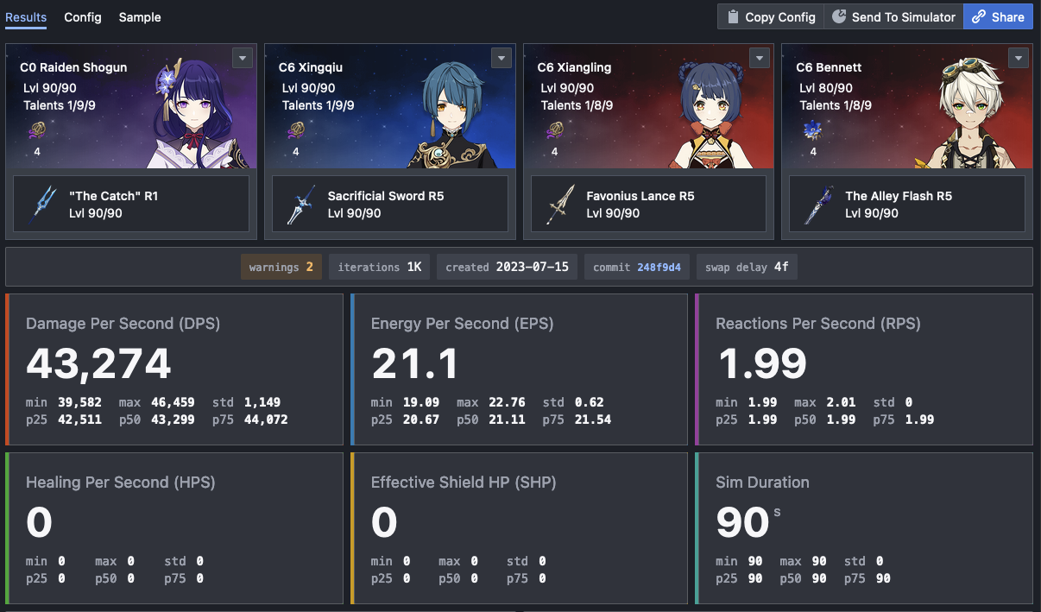Click the blue Share button
Image resolution: width=1041 pixels, height=612 pixels.
pyautogui.click(x=998, y=17)
